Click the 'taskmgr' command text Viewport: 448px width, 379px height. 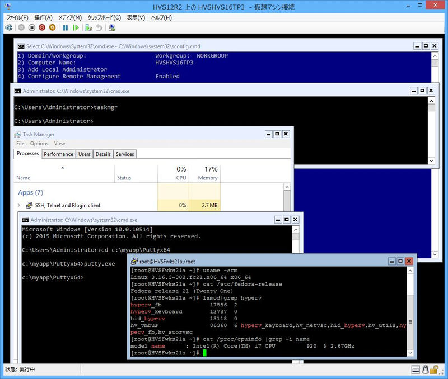coord(105,107)
